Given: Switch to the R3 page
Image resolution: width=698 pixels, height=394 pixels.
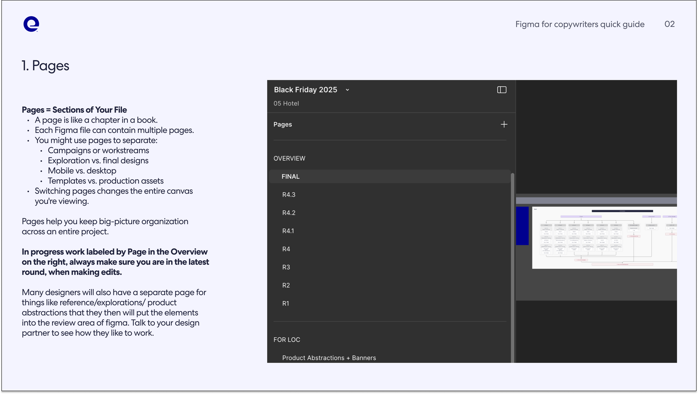Looking at the screenshot, I should click(x=286, y=267).
